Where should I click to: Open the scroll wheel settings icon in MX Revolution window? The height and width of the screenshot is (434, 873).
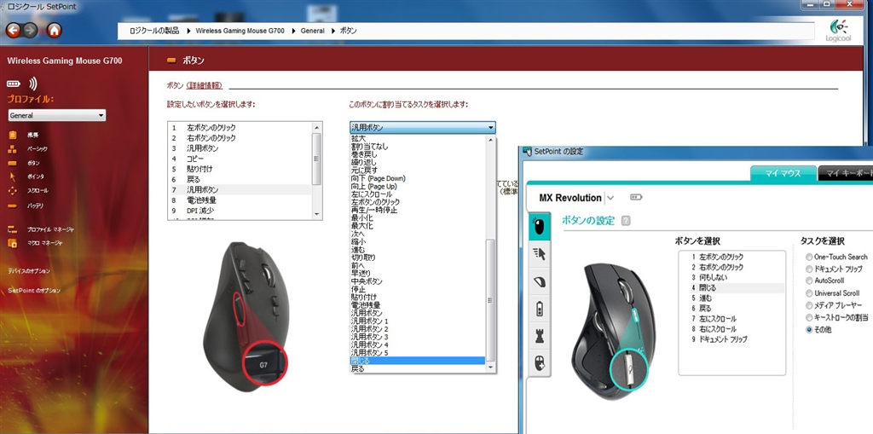click(x=539, y=282)
